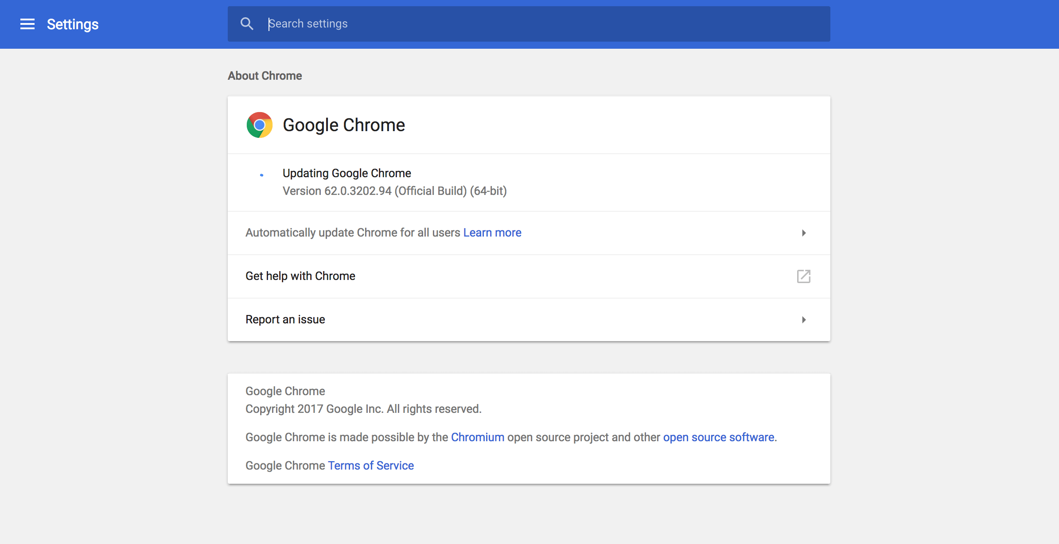The image size is (1059, 544).
Task: Select the Updating Google Chrome status text
Action: tap(347, 173)
